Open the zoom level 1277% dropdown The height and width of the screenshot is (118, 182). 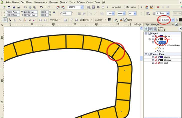point(82,7)
